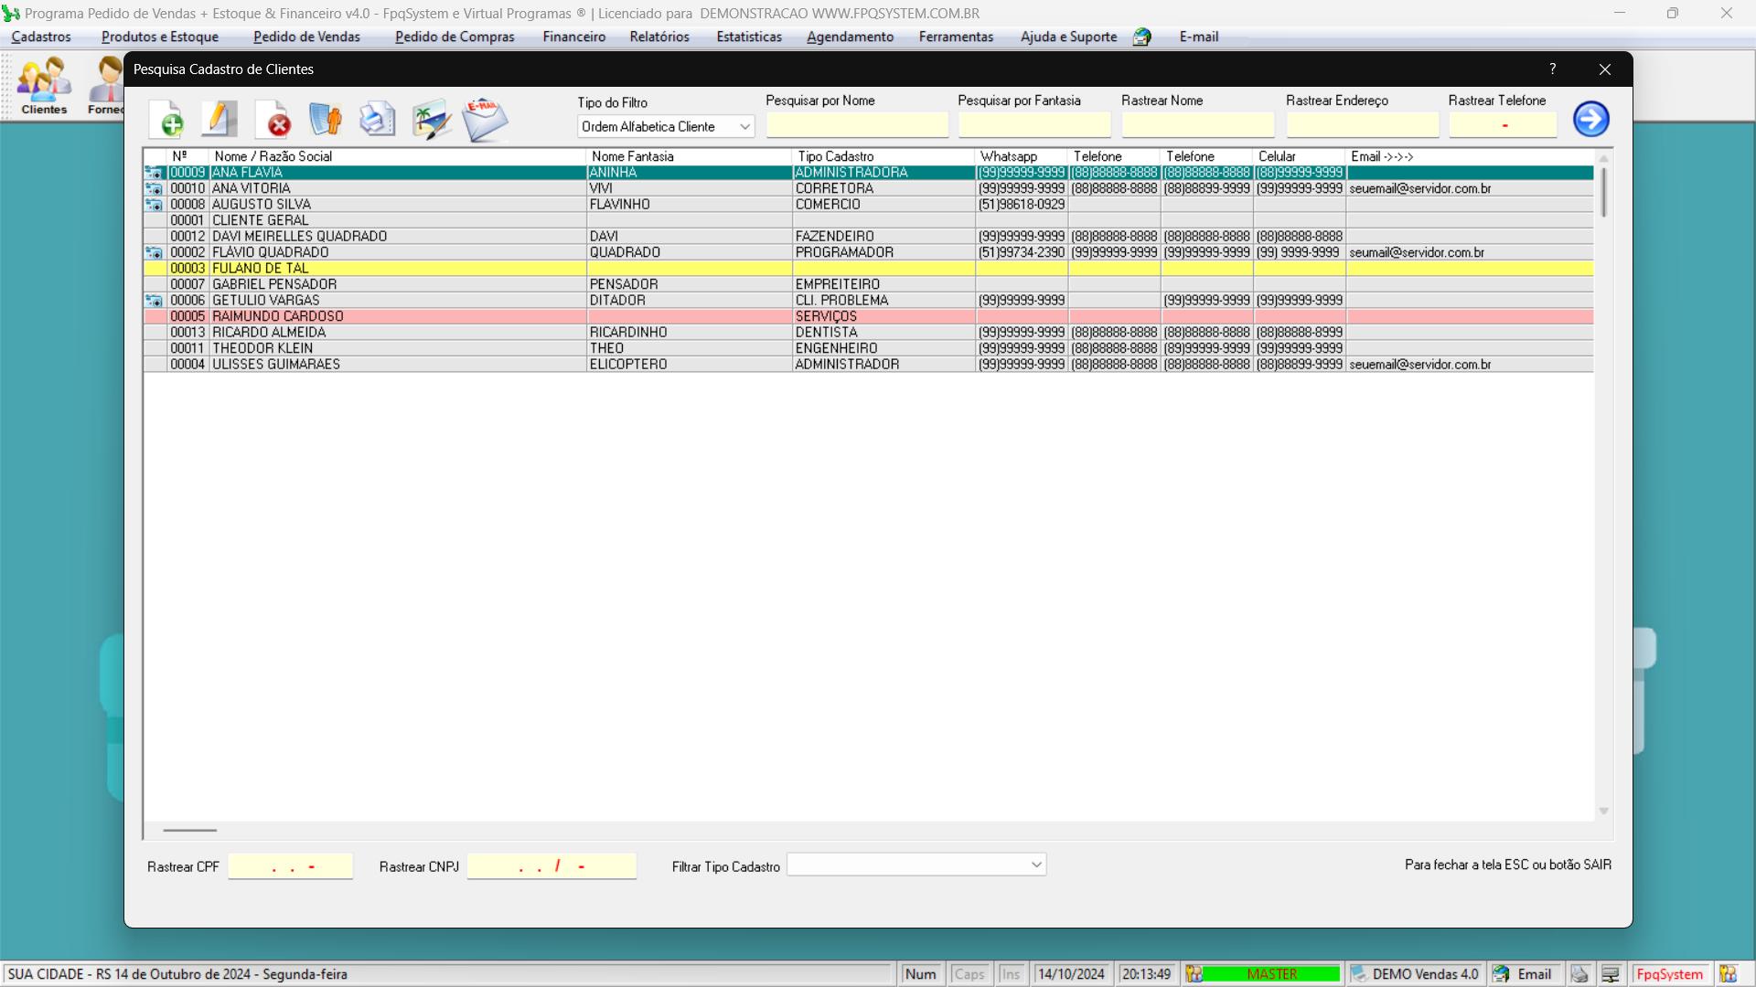Open the Pedido de Compras menu

(455, 37)
